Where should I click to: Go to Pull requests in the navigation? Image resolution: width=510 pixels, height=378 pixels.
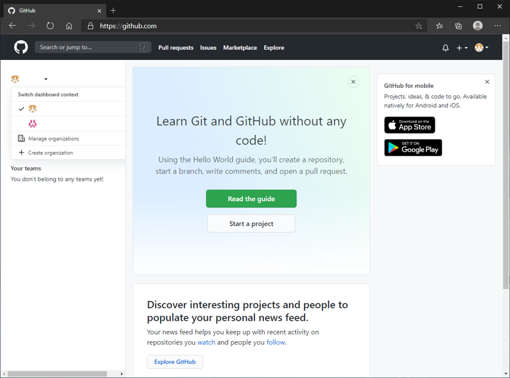(176, 47)
